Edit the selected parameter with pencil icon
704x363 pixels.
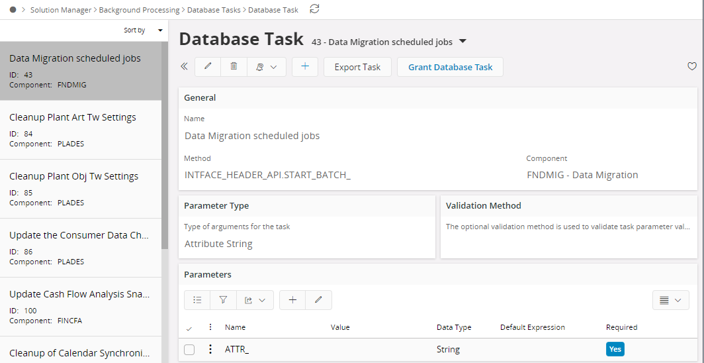318,300
